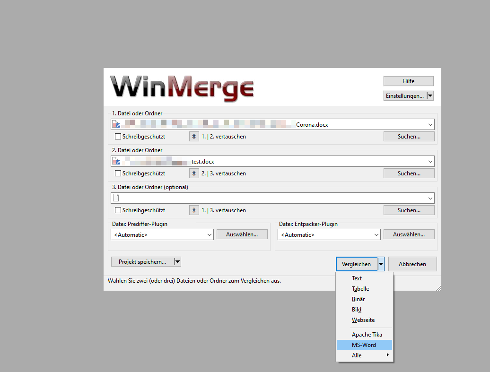Image resolution: width=490 pixels, height=372 pixels.
Task: Click the Corona.docx path field
Action: 272,125
